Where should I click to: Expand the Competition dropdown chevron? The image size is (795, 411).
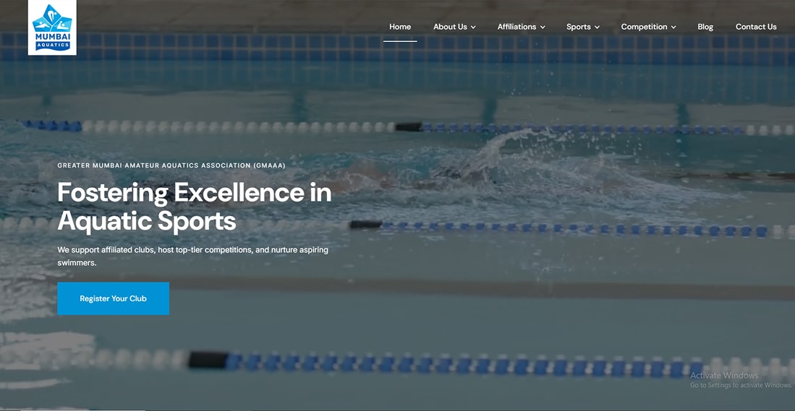pyautogui.click(x=673, y=27)
